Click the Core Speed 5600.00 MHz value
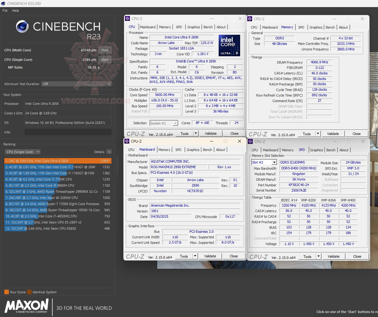378x317 pixels. click(x=165, y=95)
